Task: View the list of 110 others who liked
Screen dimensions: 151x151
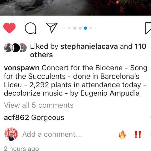Action: pos(88,51)
